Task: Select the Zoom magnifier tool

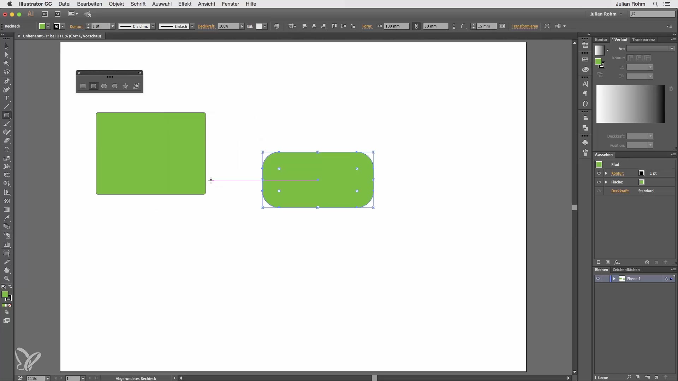Action: 7,279
